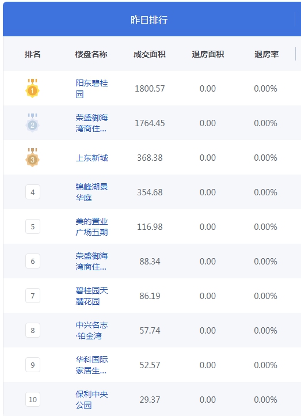The height and width of the screenshot is (416, 301).
Task: Open the 上东新城 property link
Action: (92, 158)
